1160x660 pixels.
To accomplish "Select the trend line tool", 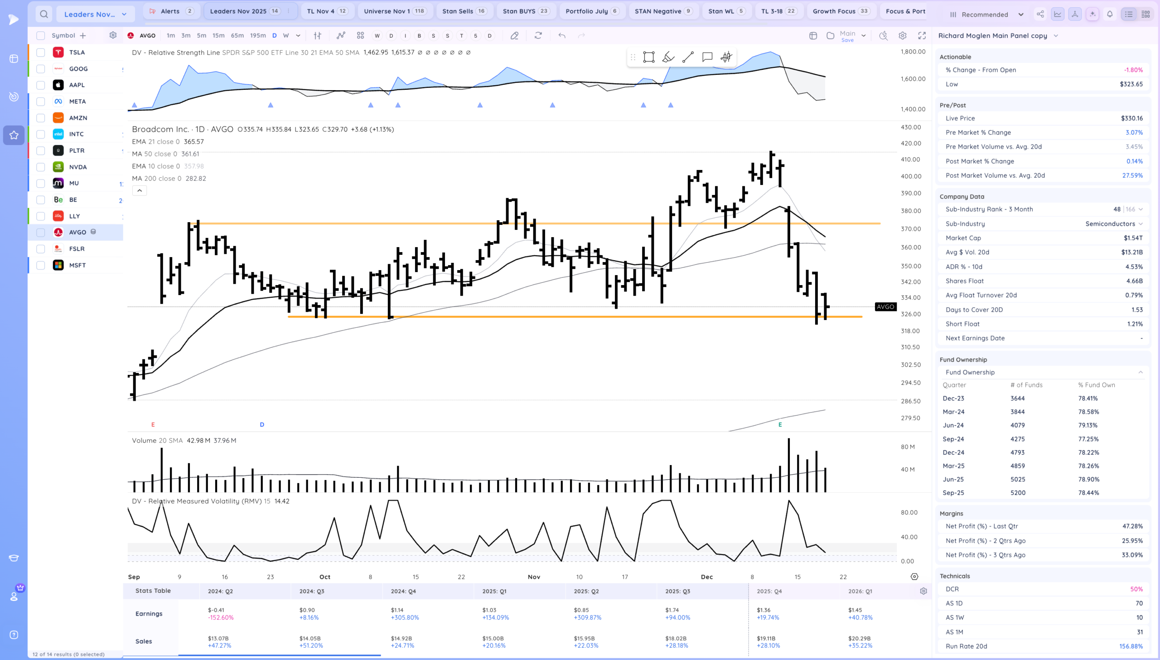I will [687, 57].
